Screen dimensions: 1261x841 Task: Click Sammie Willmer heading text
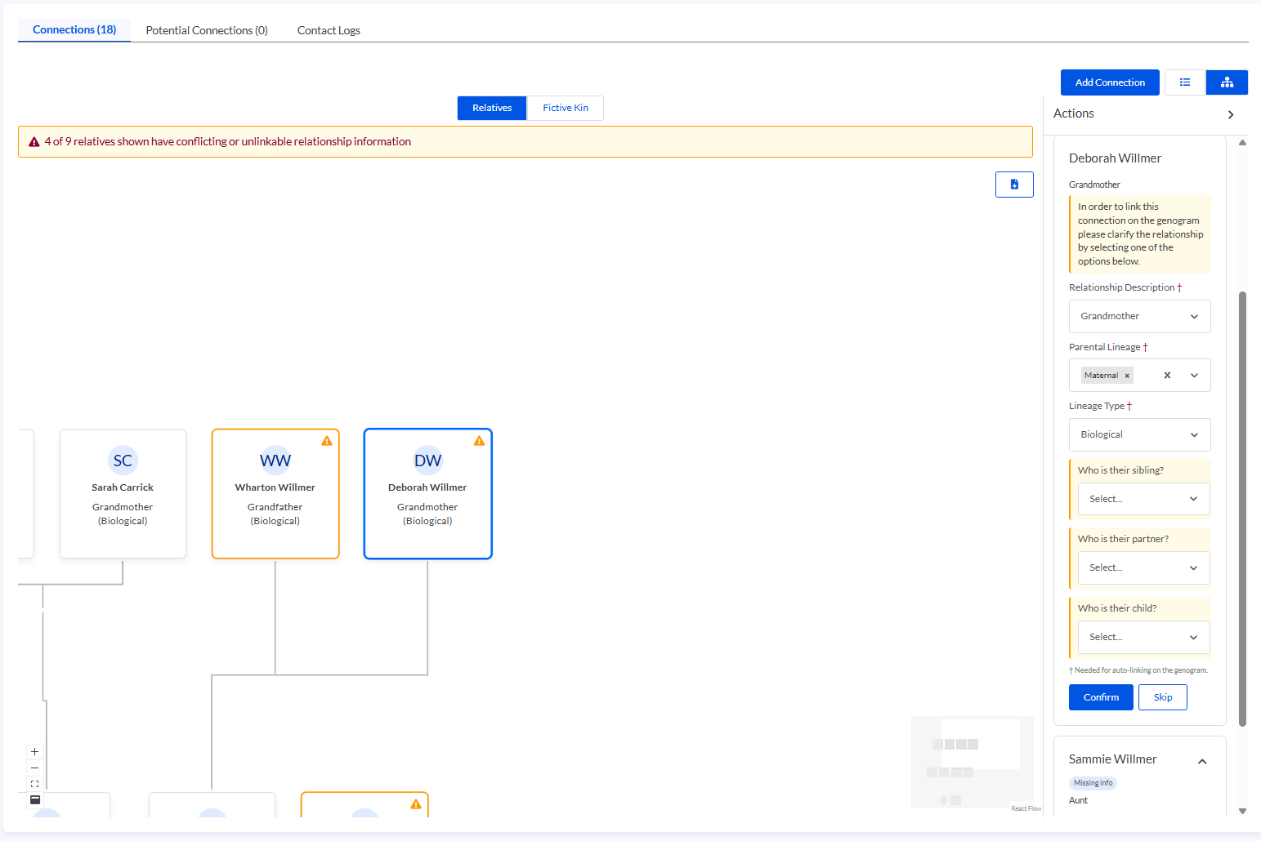pyautogui.click(x=1112, y=759)
